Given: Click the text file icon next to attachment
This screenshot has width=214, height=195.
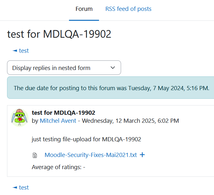Looking at the screenshot, I should click(x=35, y=155).
